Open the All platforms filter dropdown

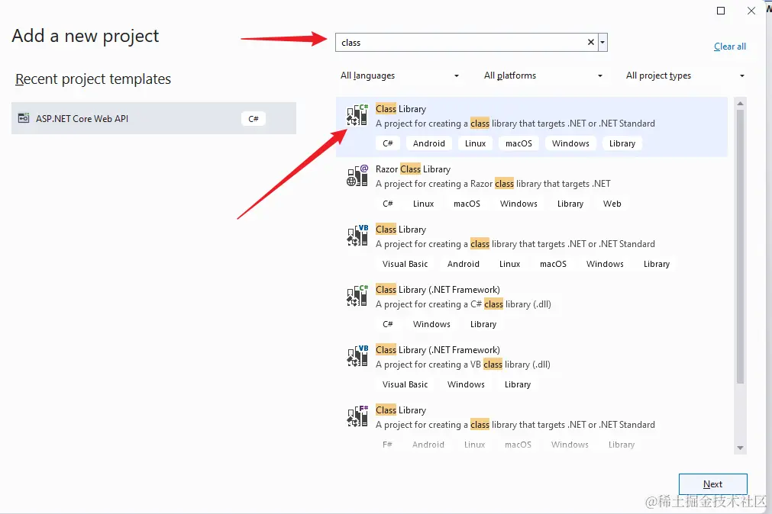[543, 75]
